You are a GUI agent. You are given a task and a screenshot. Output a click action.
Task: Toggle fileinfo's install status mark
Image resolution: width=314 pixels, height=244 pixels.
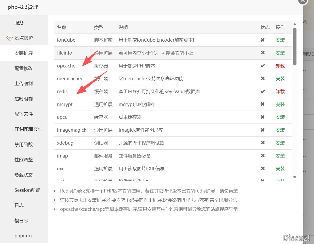(263, 53)
